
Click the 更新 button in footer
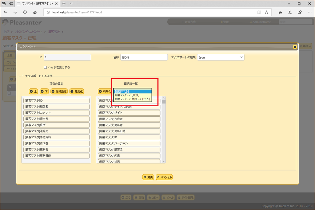139,197
